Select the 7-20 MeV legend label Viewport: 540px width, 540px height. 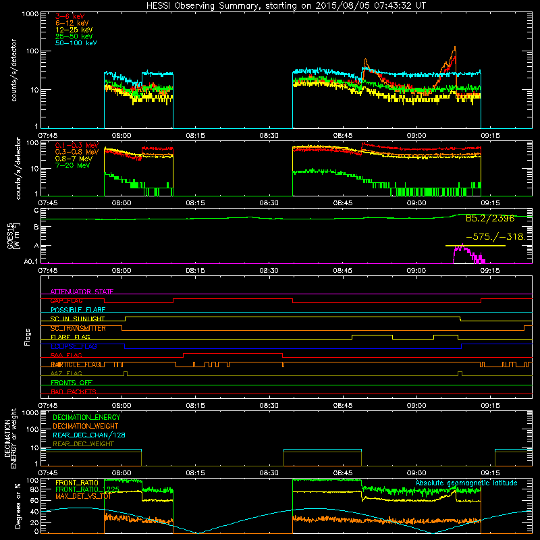click(x=73, y=165)
